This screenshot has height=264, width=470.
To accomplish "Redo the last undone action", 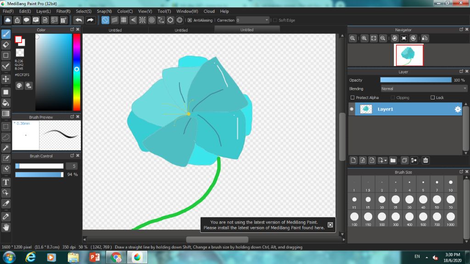I will coord(90,20).
